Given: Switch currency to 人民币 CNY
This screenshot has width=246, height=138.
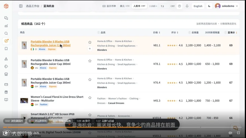Looking at the screenshot, I should 139,6.
